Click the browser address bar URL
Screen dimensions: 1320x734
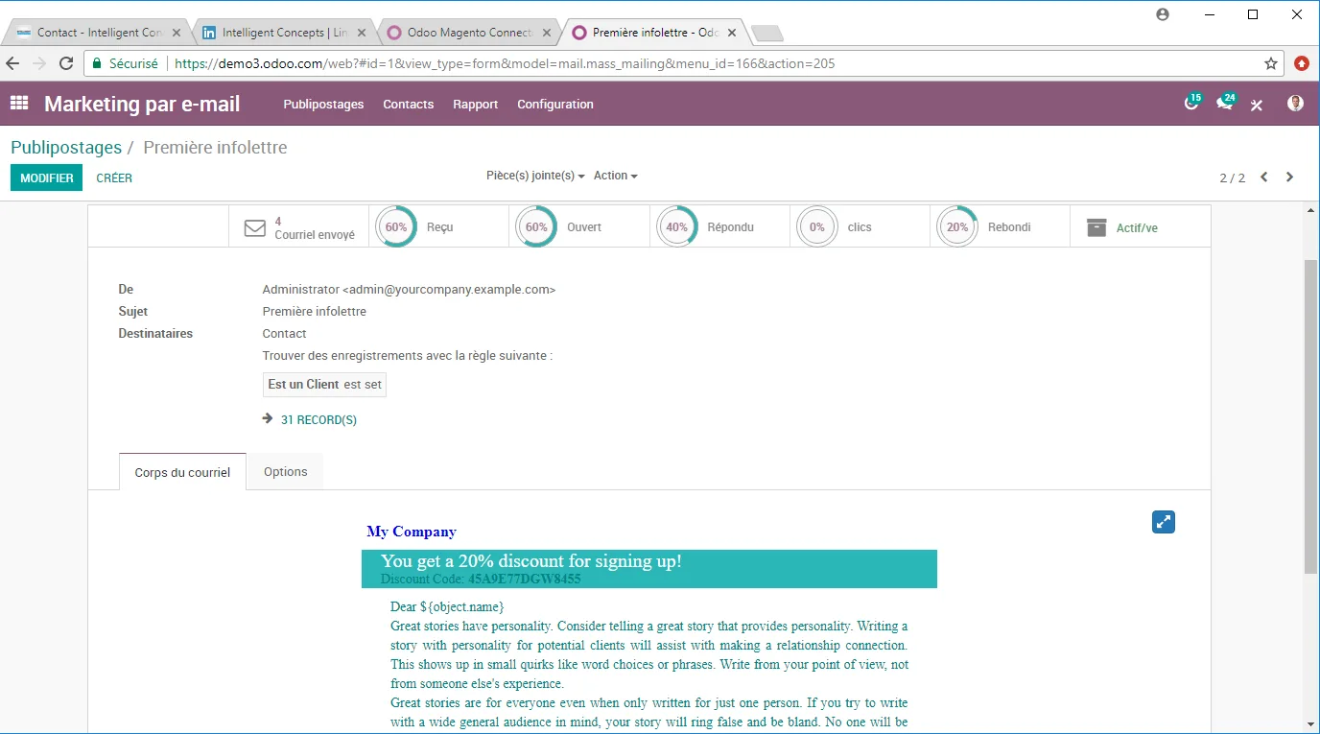[x=505, y=63]
